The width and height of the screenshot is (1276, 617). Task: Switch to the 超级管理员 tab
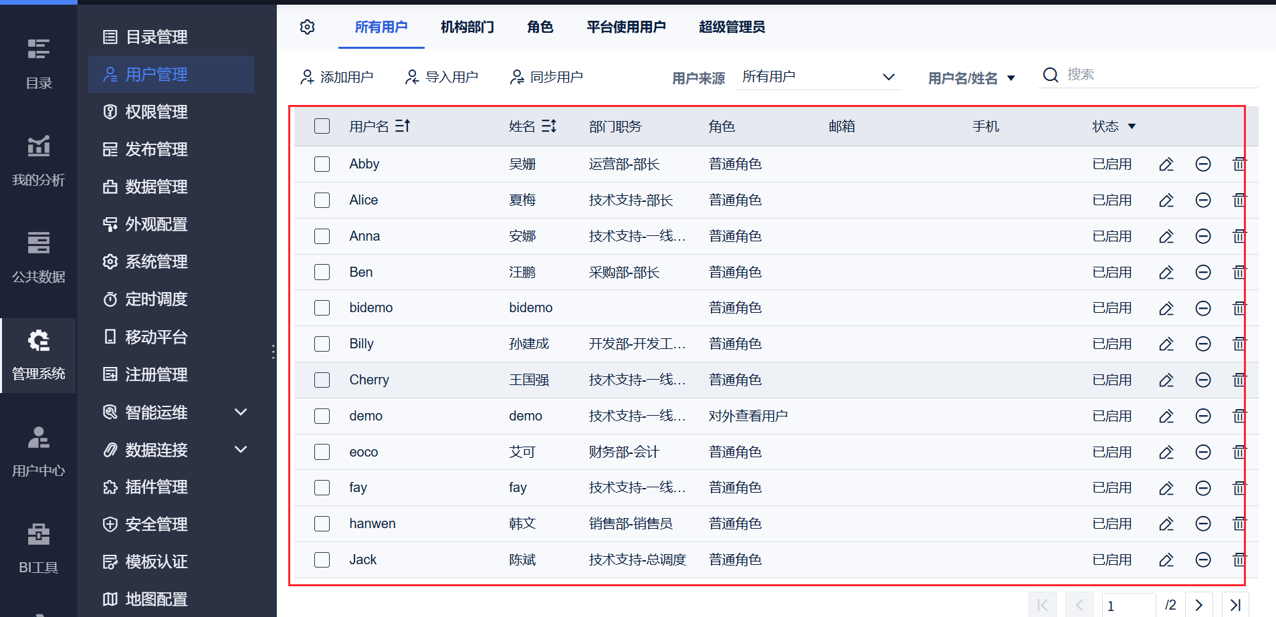pyautogui.click(x=732, y=27)
